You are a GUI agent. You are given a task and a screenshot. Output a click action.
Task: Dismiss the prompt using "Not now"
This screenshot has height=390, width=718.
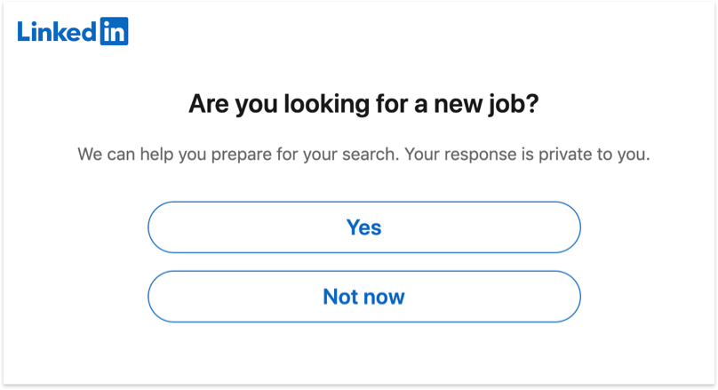(x=363, y=296)
